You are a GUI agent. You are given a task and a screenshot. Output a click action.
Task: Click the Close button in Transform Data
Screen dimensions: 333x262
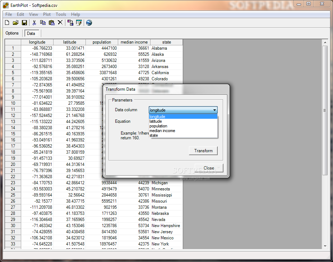209,168
